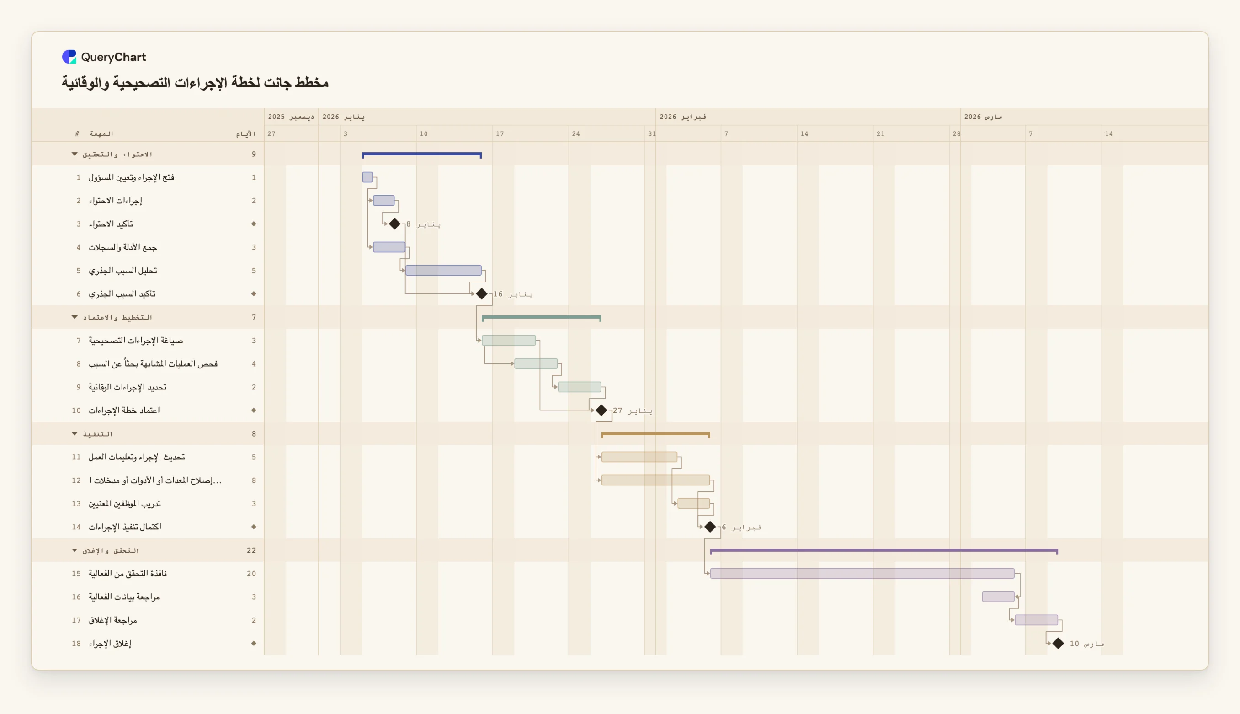
Task: Click milestone icon in اكتمال تنفيذ الإجراءات row
Action: tap(254, 527)
